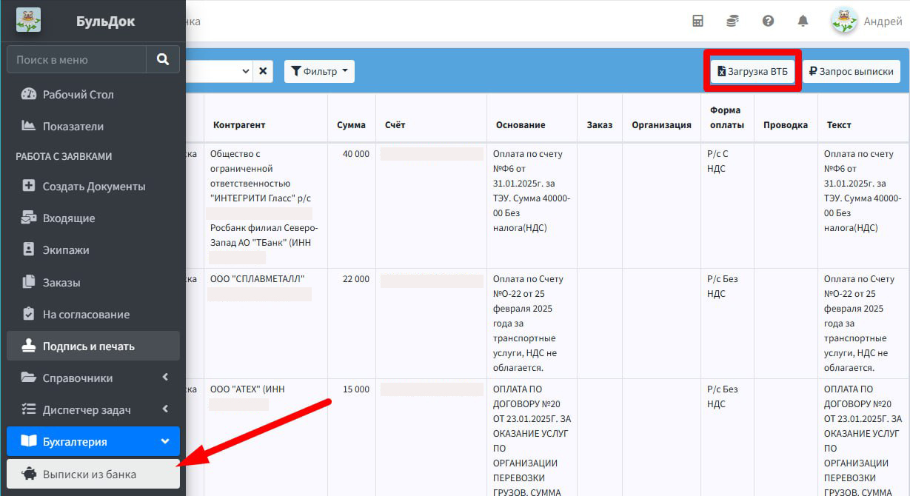Open Рабочий Стол menu item
910x496 pixels.
(x=93, y=94)
